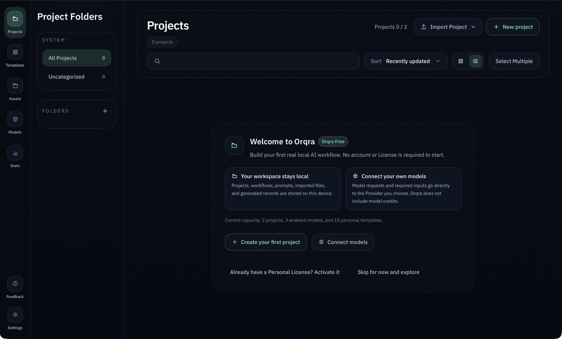Click the Orqra Free badge
The width and height of the screenshot is (562, 339).
333,142
